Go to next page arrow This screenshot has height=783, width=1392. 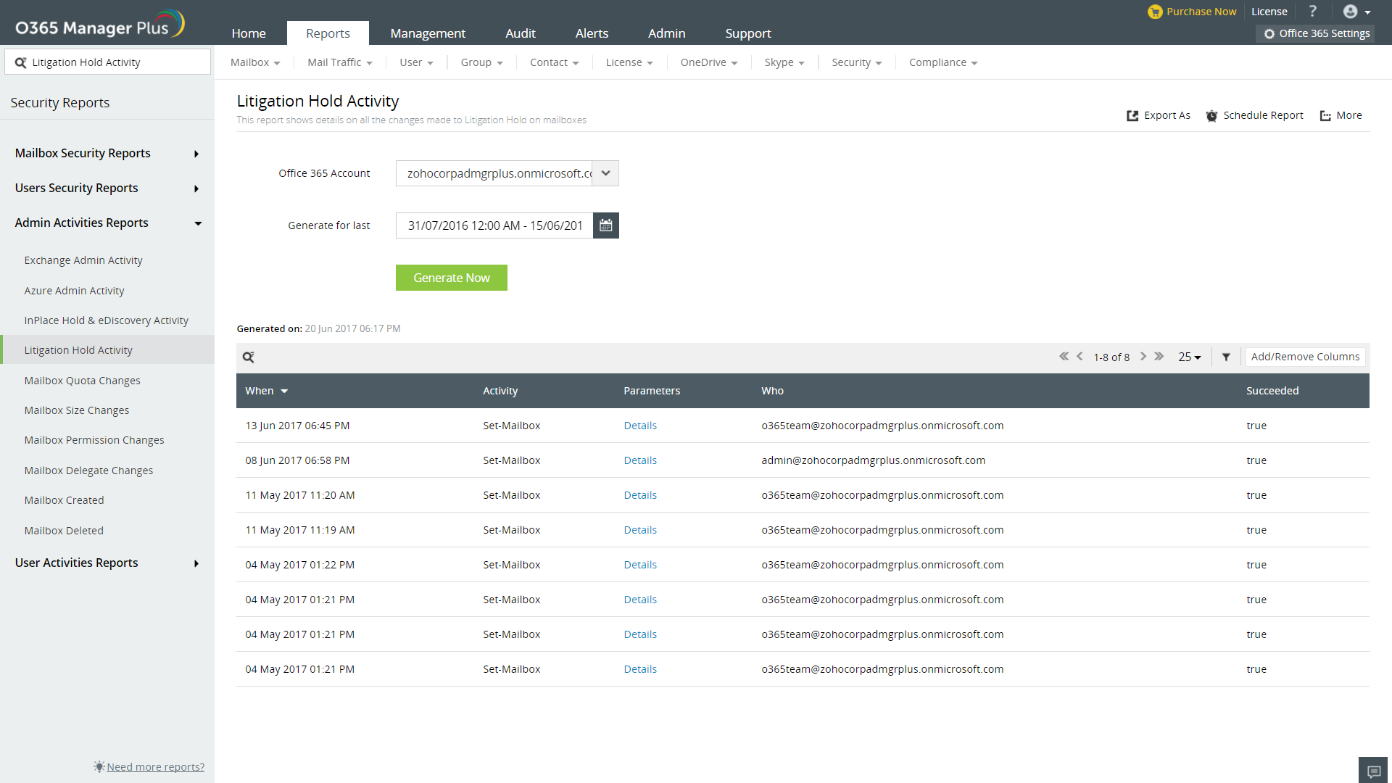[1143, 356]
